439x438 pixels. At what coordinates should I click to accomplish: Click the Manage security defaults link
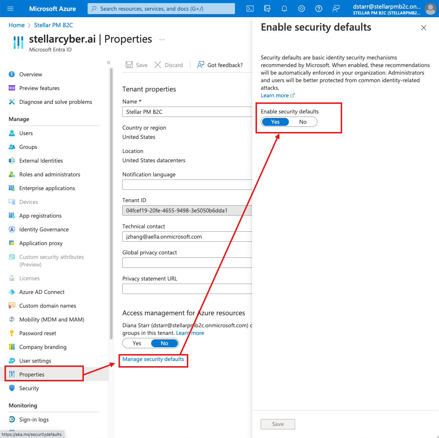(153, 359)
